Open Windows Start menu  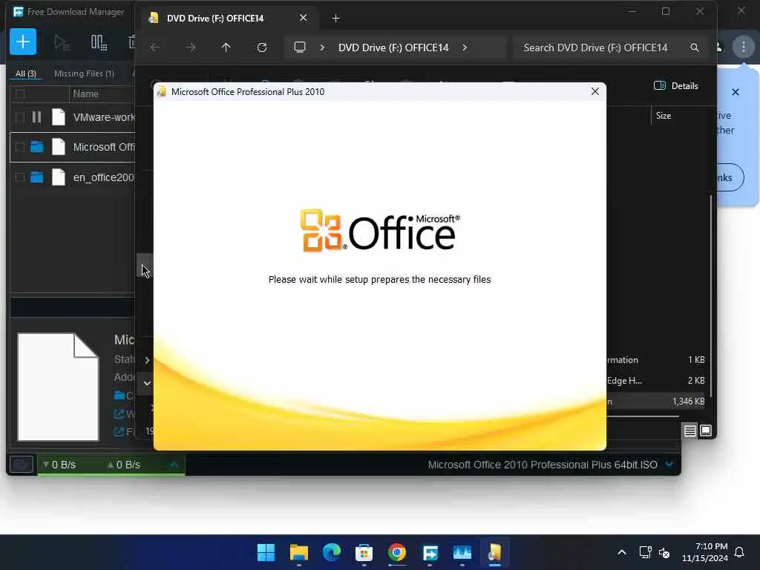(266, 552)
